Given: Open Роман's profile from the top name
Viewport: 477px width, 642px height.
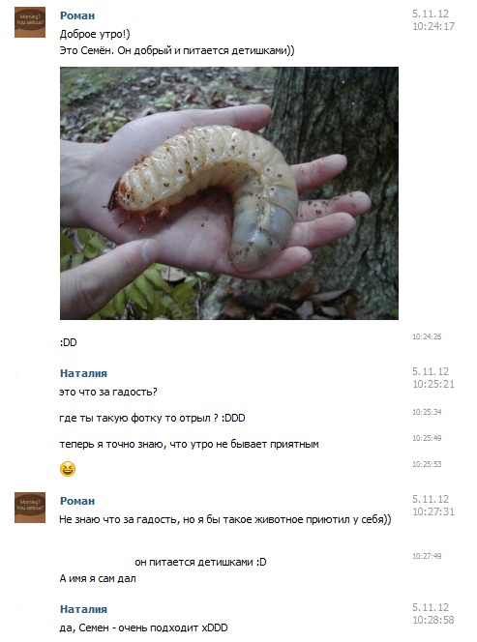Looking at the screenshot, I should pos(77,15).
